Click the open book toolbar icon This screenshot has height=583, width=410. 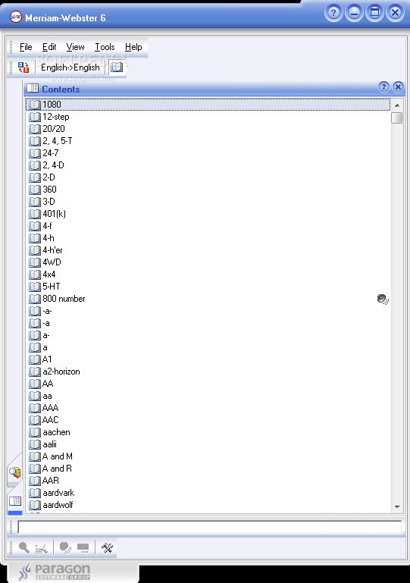(117, 67)
